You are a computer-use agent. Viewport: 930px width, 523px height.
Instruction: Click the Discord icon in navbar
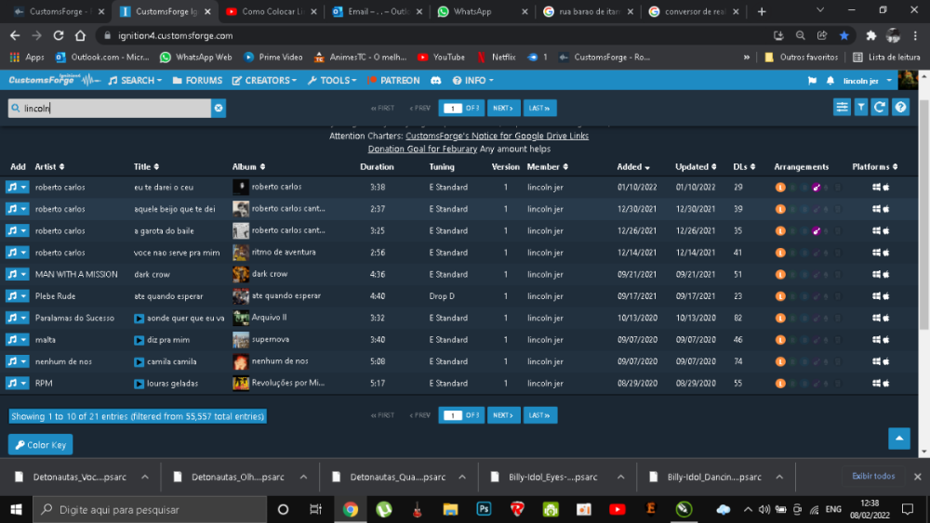coord(435,81)
